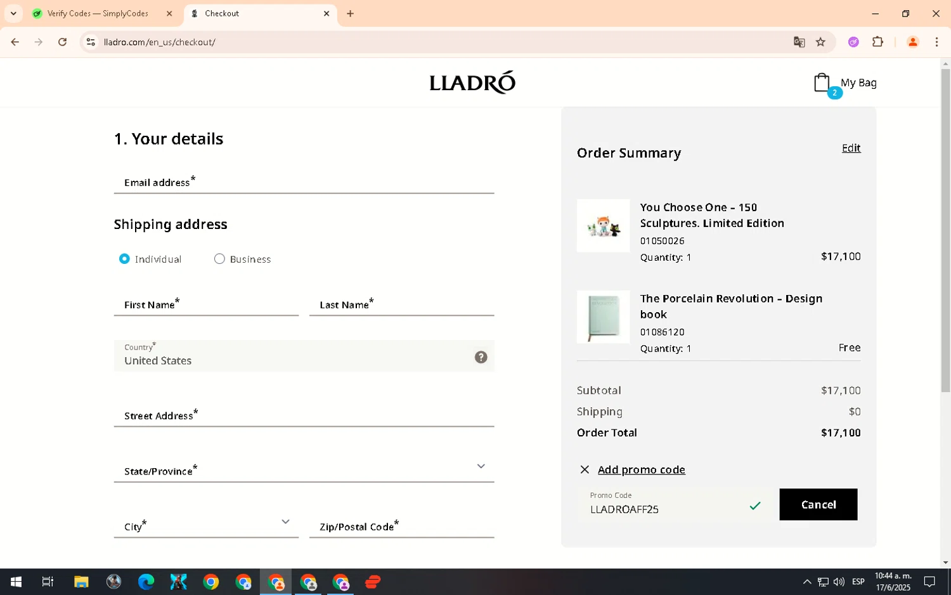
Task: Click the Street Address field
Action: 304,415
